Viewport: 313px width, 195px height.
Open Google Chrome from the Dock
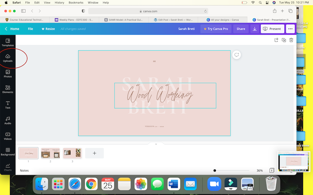91,184
